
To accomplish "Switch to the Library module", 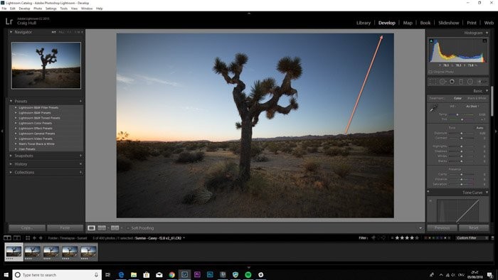I will tap(364, 23).
